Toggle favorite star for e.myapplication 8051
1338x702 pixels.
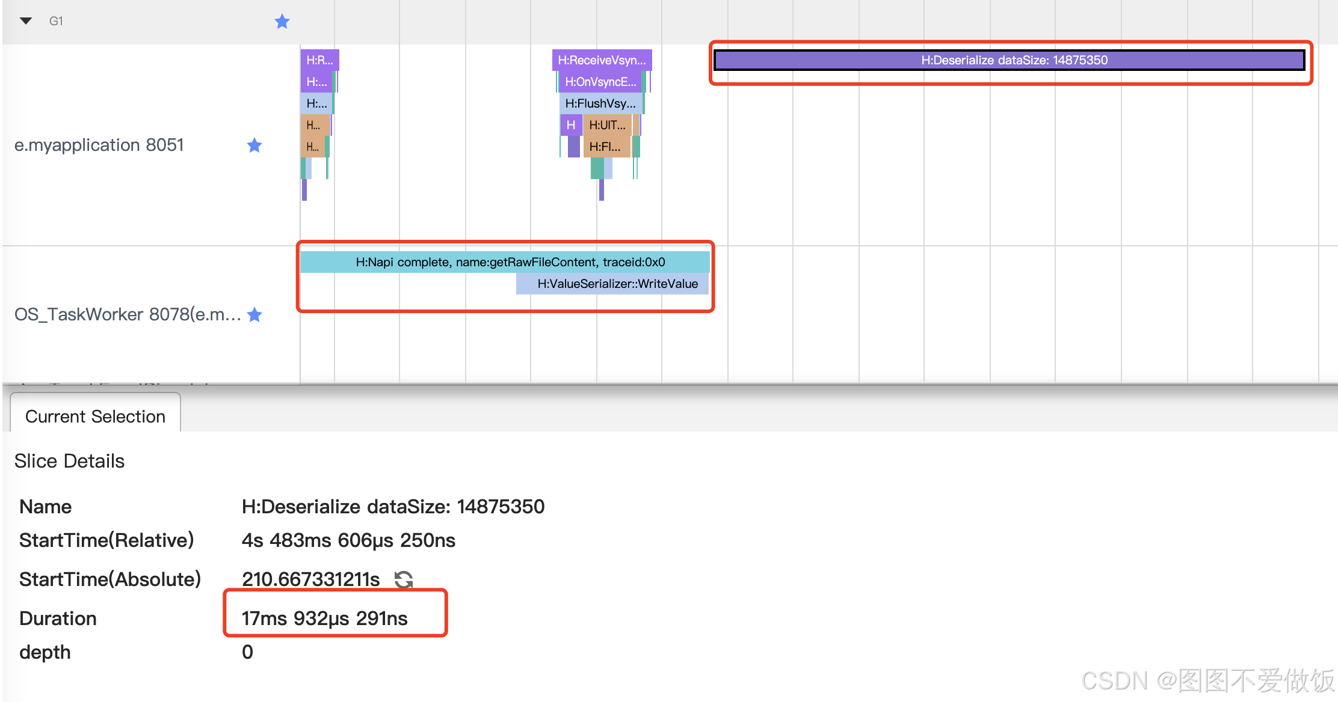coord(254,145)
